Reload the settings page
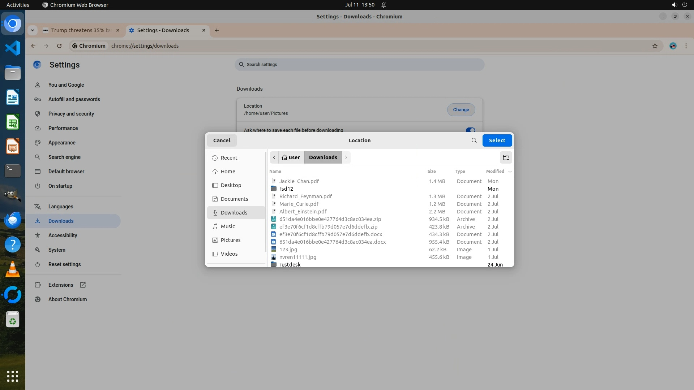Viewport: 694px width, 390px height. click(59, 46)
